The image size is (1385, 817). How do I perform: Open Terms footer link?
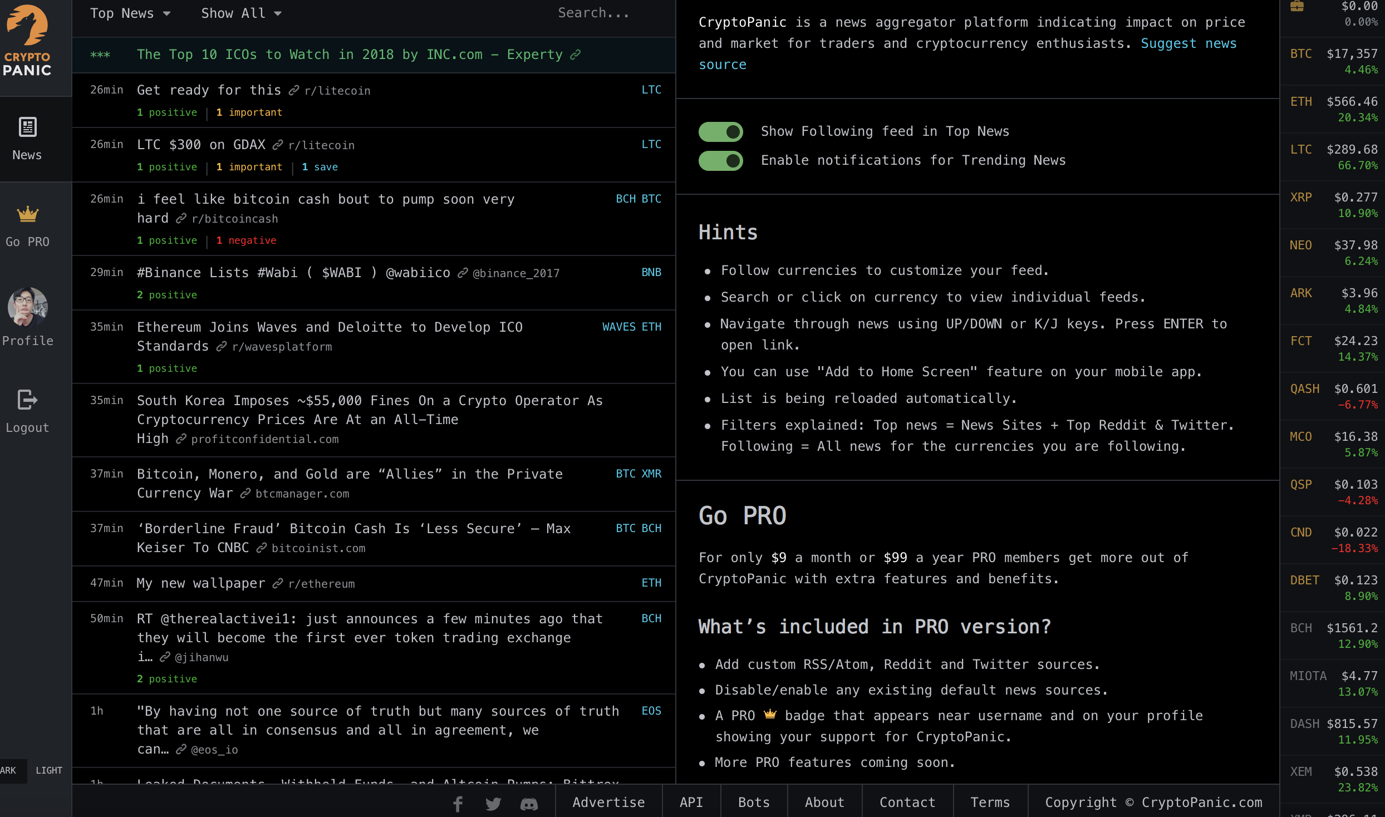pos(990,802)
